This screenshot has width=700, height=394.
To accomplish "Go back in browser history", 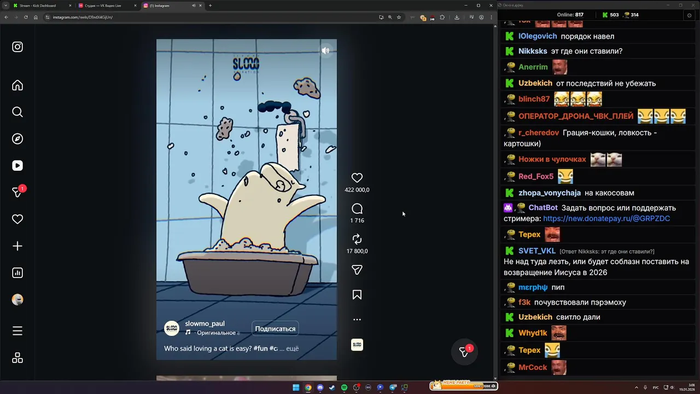I will tap(6, 17).
